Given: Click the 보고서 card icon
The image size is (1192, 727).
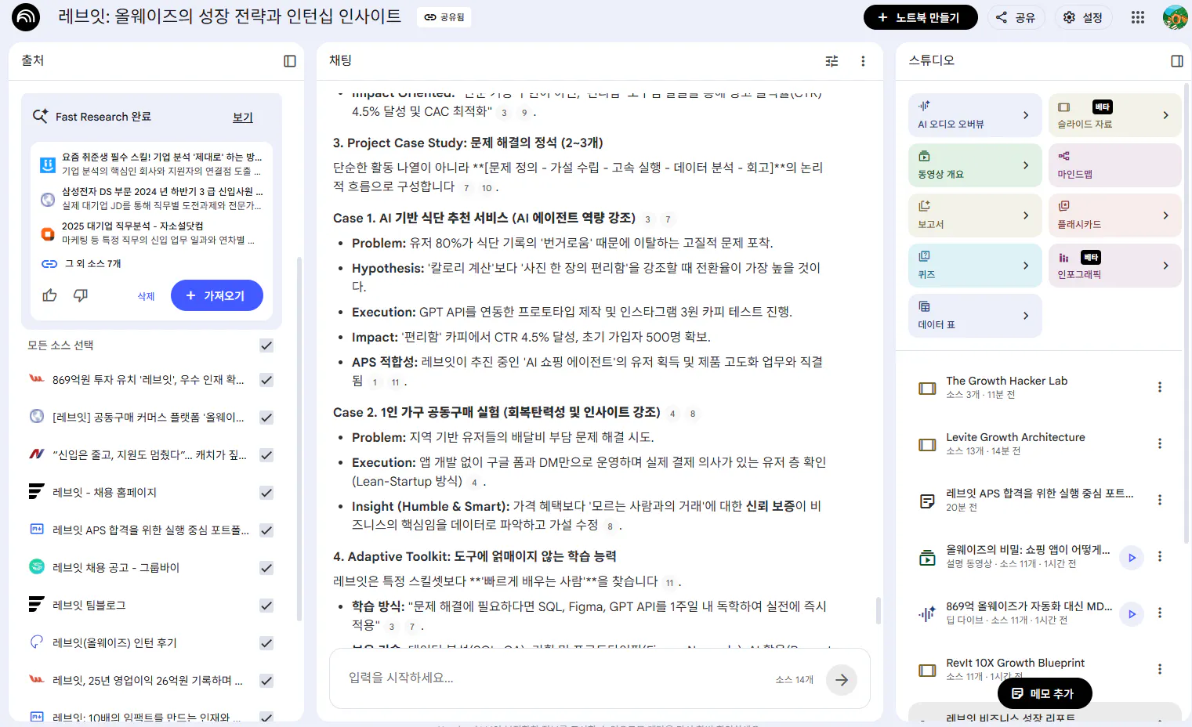Looking at the screenshot, I should (924, 206).
